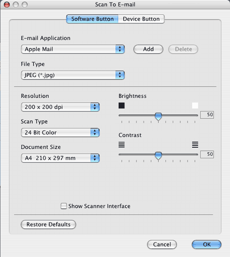Confirm settings with the OK button
The width and height of the screenshot is (230, 257).
[x=207, y=244]
